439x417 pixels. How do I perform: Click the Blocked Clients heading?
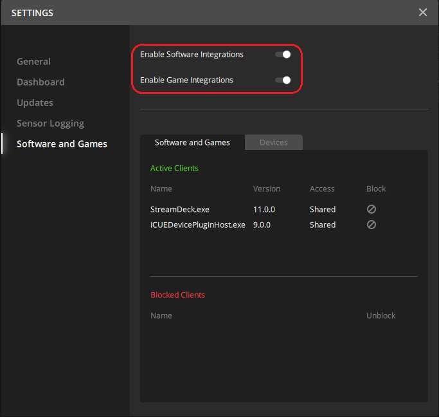[x=177, y=295]
